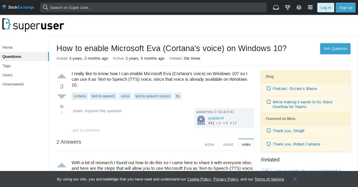
Task: Open Users in sidebar
Action: [24, 75]
